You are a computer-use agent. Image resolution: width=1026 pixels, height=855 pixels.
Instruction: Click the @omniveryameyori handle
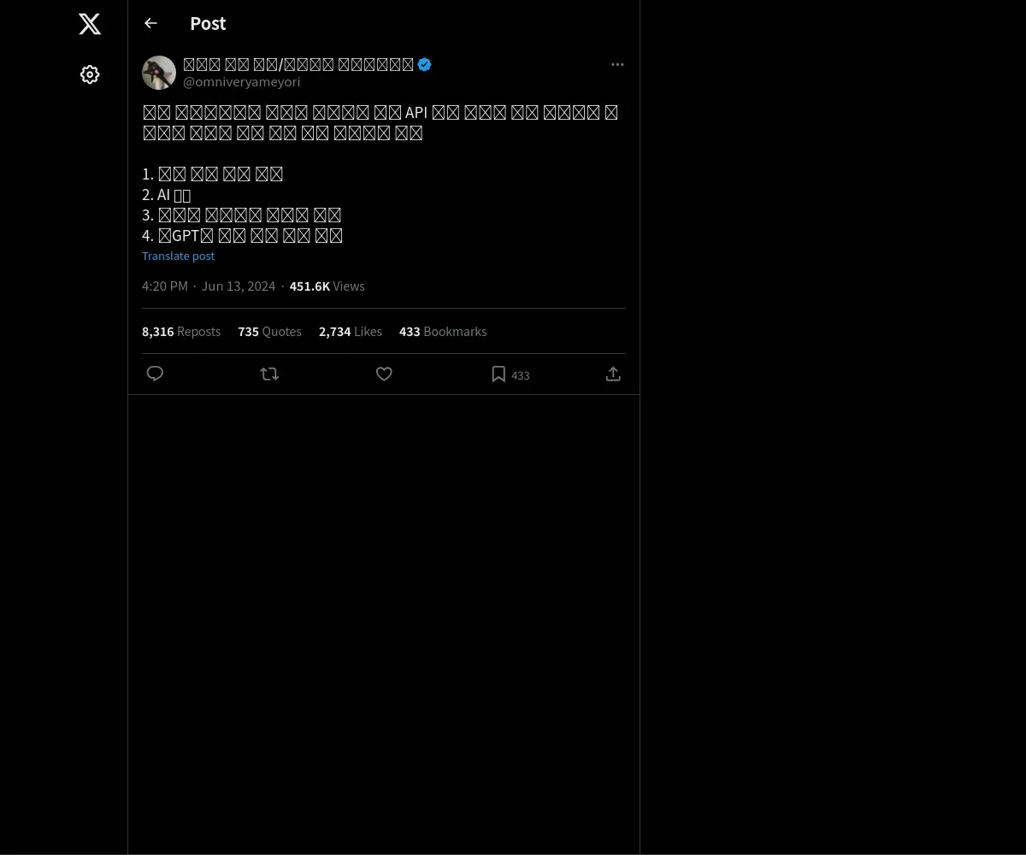pos(241,82)
